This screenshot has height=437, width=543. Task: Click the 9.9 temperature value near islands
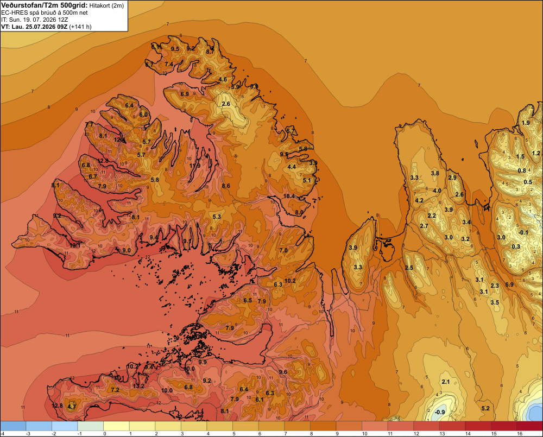click(203, 362)
